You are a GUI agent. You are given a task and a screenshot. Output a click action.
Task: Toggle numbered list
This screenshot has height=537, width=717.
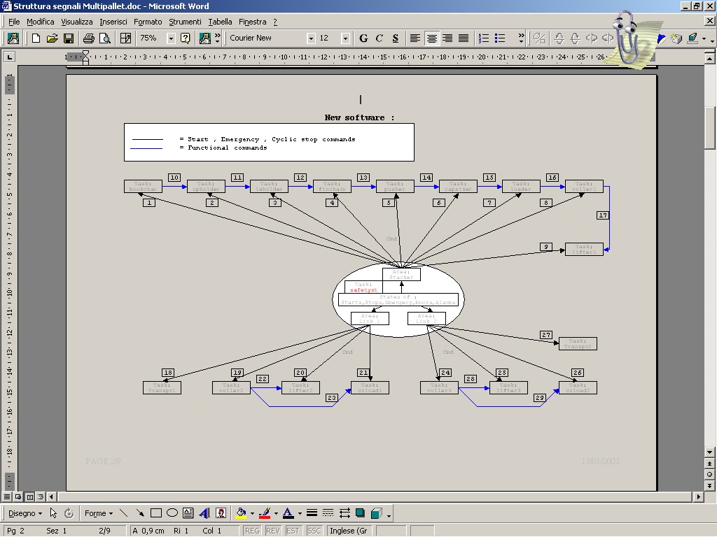click(483, 38)
